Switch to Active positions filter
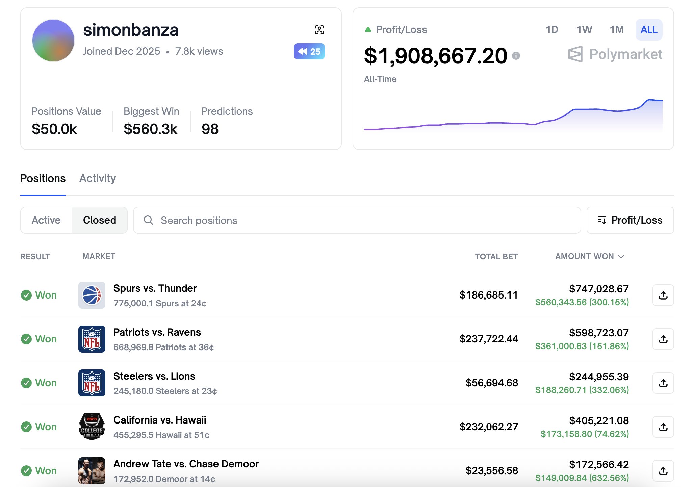Image resolution: width=693 pixels, height=487 pixels. click(x=46, y=220)
